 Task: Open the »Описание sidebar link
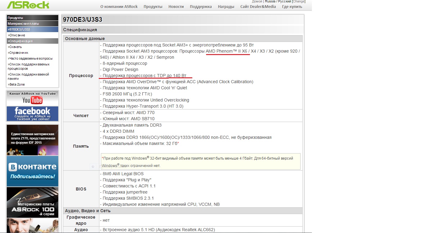click(17, 35)
